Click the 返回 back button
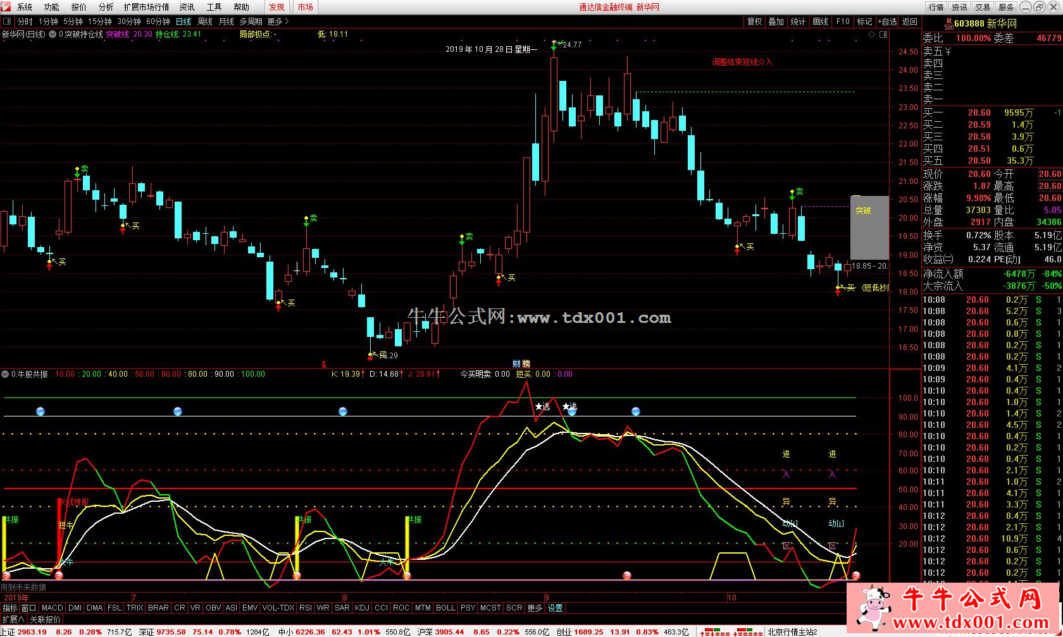 click(910, 21)
